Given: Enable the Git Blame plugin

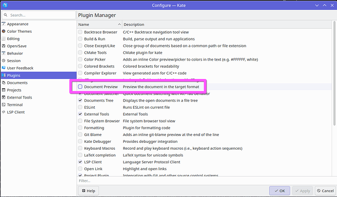Looking at the screenshot, I should pyautogui.click(x=80, y=135).
